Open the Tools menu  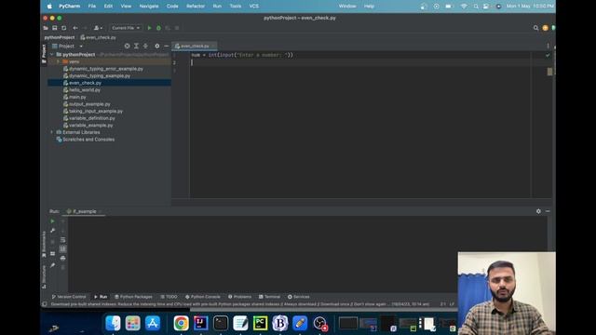(x=236, y=7)
